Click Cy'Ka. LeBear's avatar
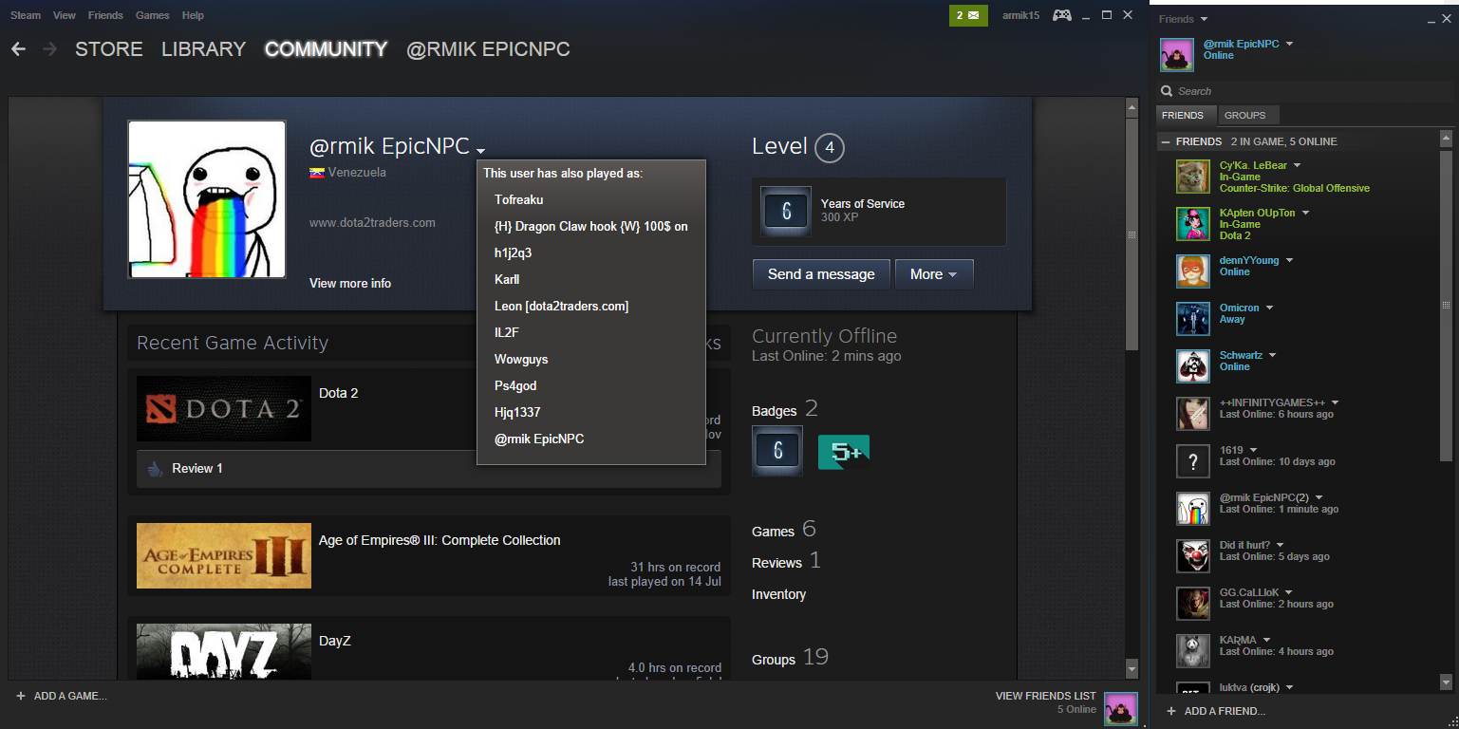This screenshot has height=729, width=1459. click(x=1193, y=177)
